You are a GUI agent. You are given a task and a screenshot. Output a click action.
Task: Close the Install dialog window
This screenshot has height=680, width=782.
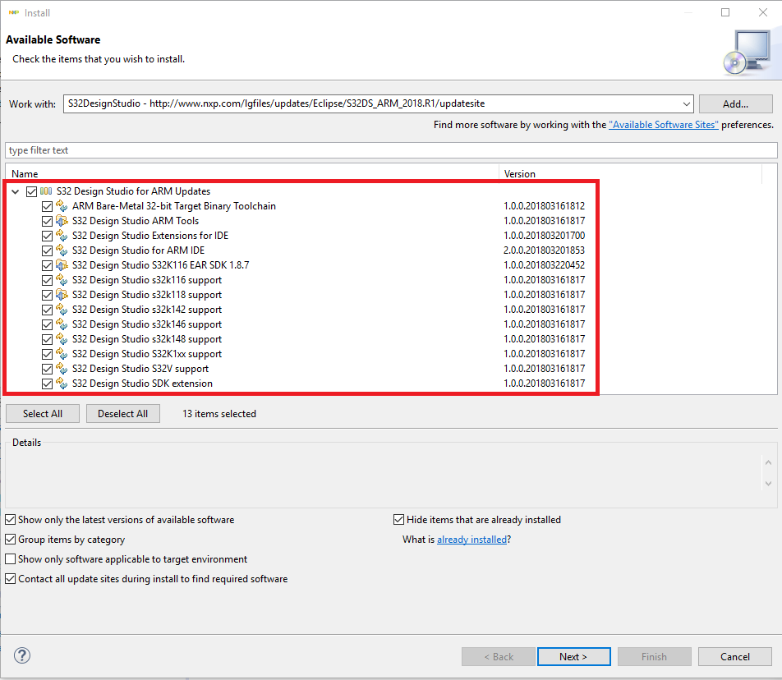point(763,12)
